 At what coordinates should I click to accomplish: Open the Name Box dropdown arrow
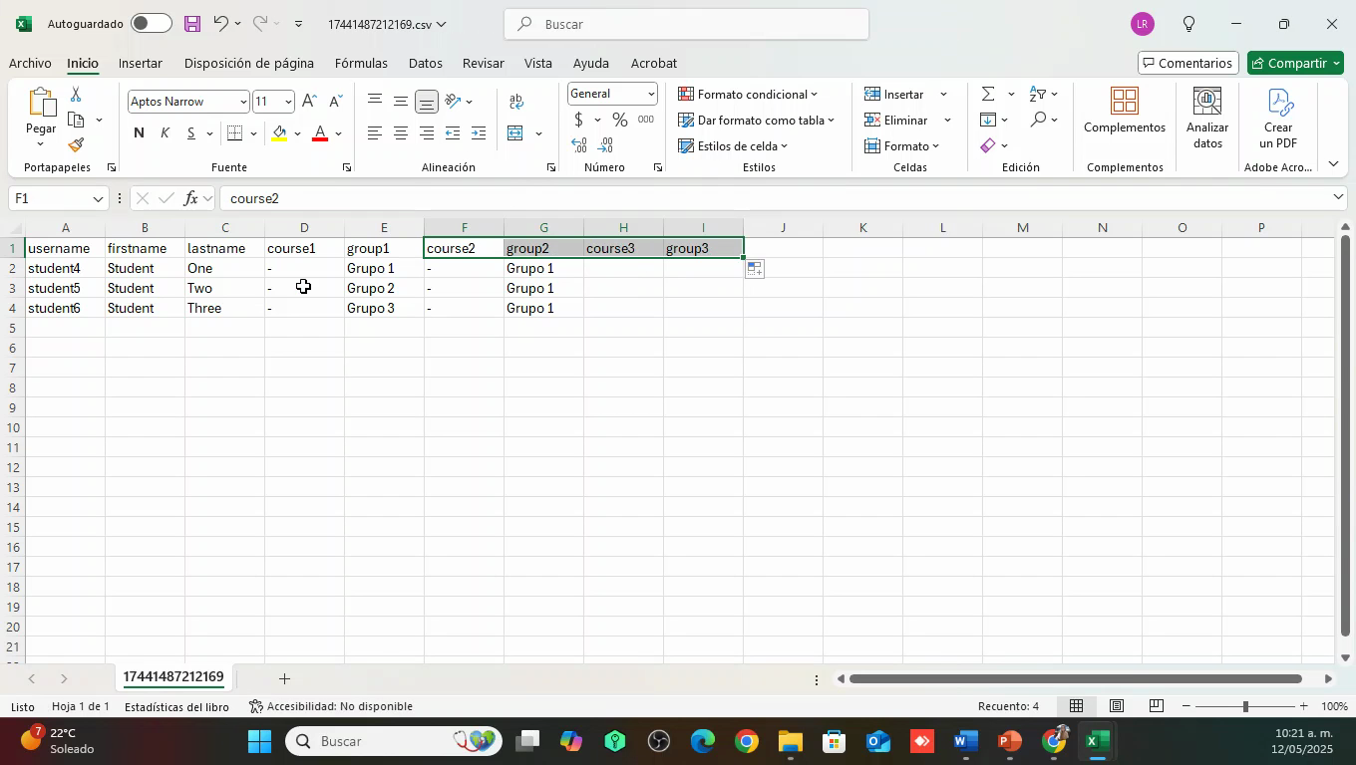pos(98,199)
